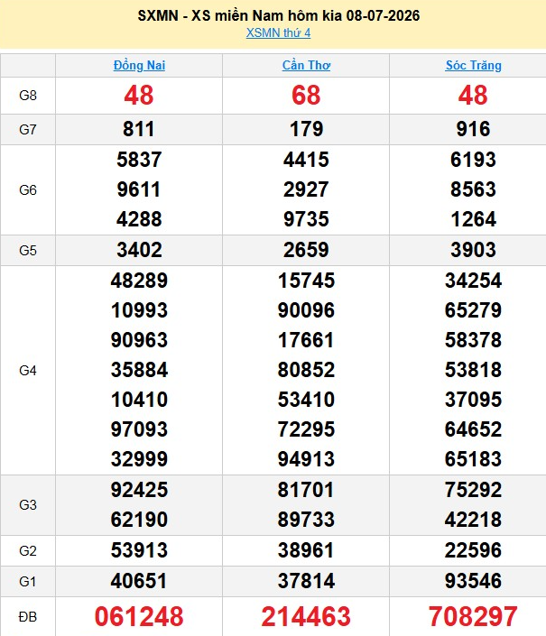
Task: Click the ĐB row label
Action: point(28,617)
